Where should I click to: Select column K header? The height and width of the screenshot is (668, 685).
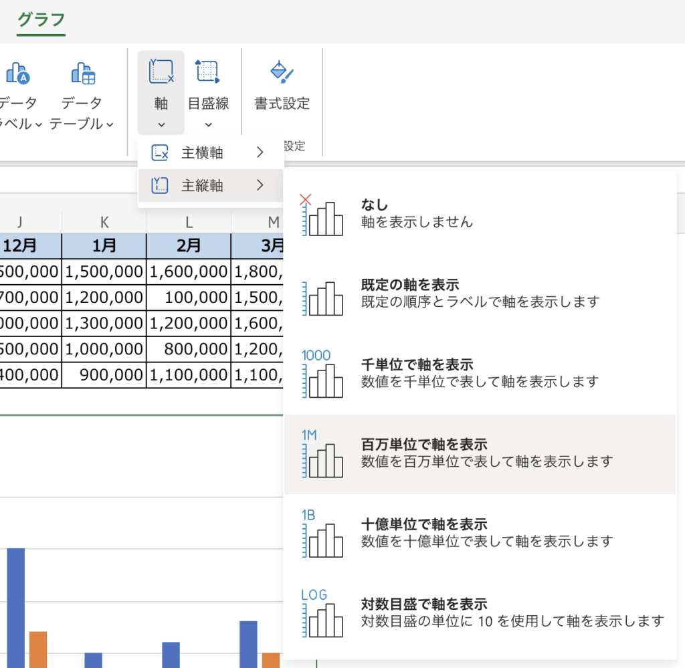(x=104, y=222)
